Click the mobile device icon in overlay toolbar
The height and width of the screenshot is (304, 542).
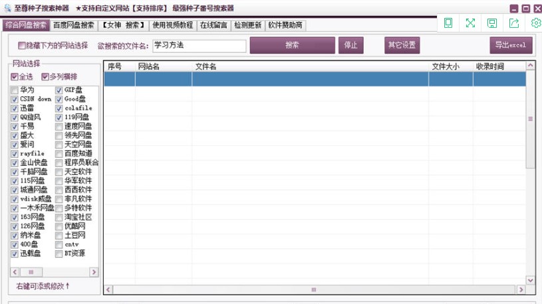point(448,23)
